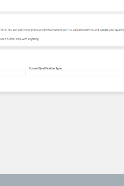Click the 'check previous communications with us' text
The height and width of the screenshot is (186, 124).
pyautogui.click(x=43, y=30)
